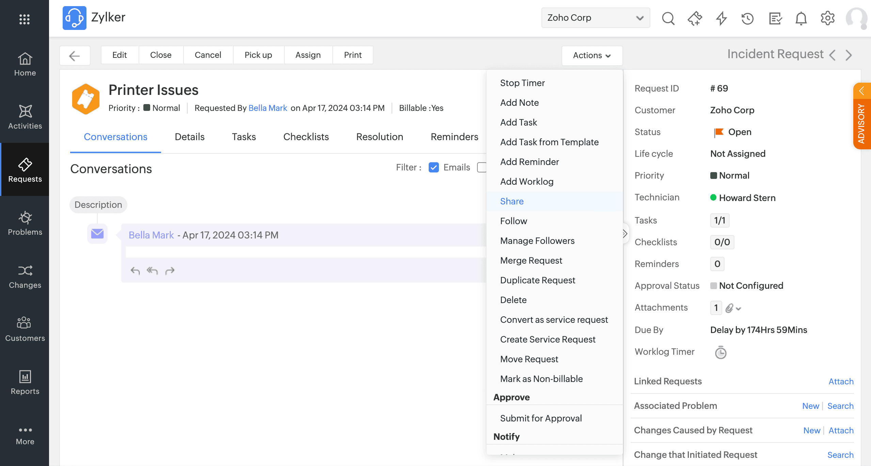Open the Problems module in sidebar
The image size is (871, 466).
point(25,223)
